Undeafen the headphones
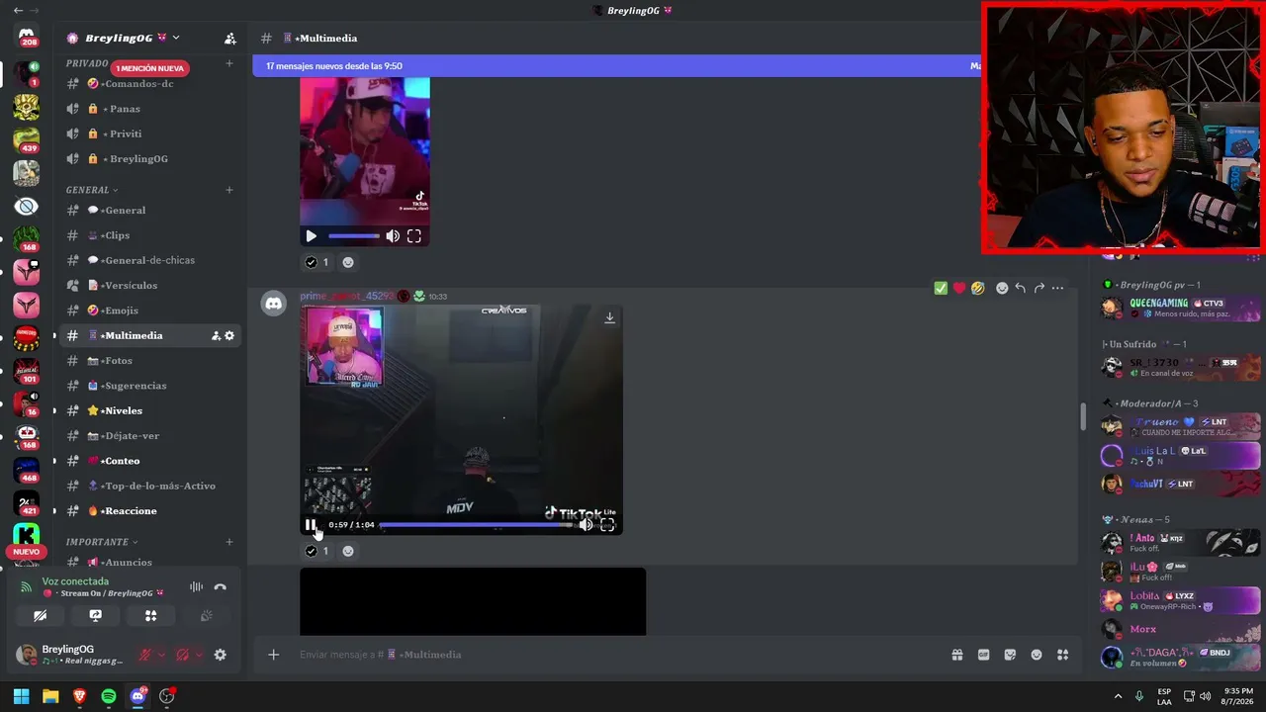Screen dimensions: 1266x712 [x=183, y=655]
